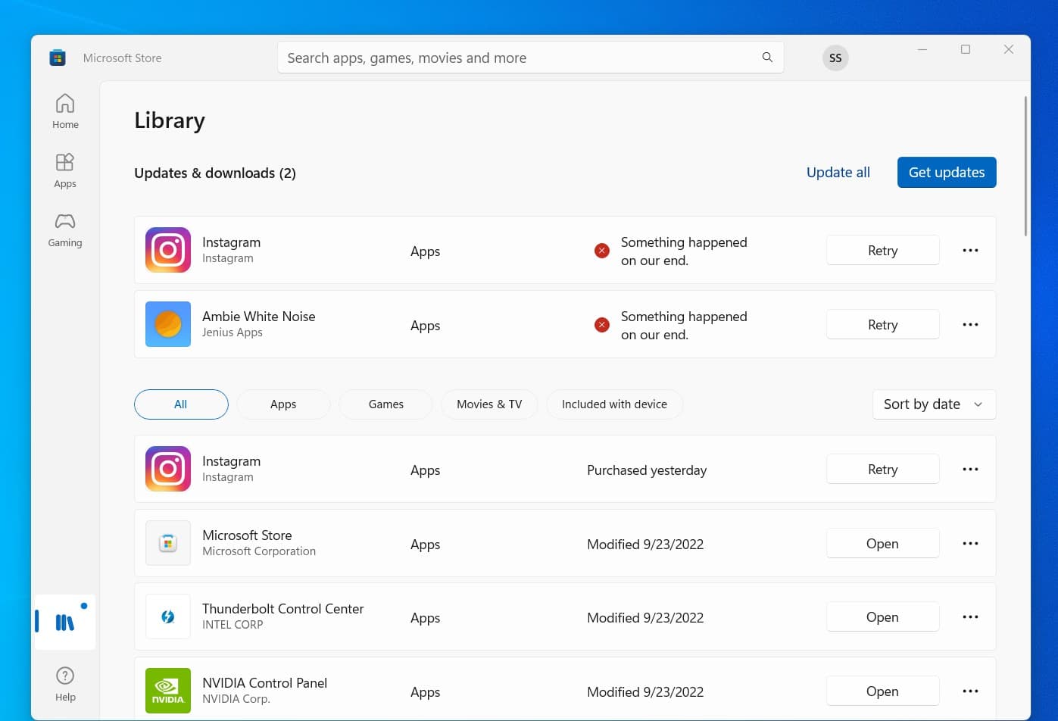Retry the Ambie White Noise download
The height and width of the screenshot is (721, 1058).
click(882, 324)
